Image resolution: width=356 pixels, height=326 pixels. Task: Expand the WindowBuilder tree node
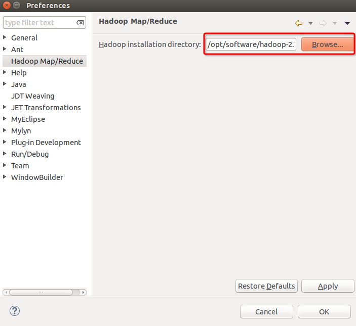[5, 176]
